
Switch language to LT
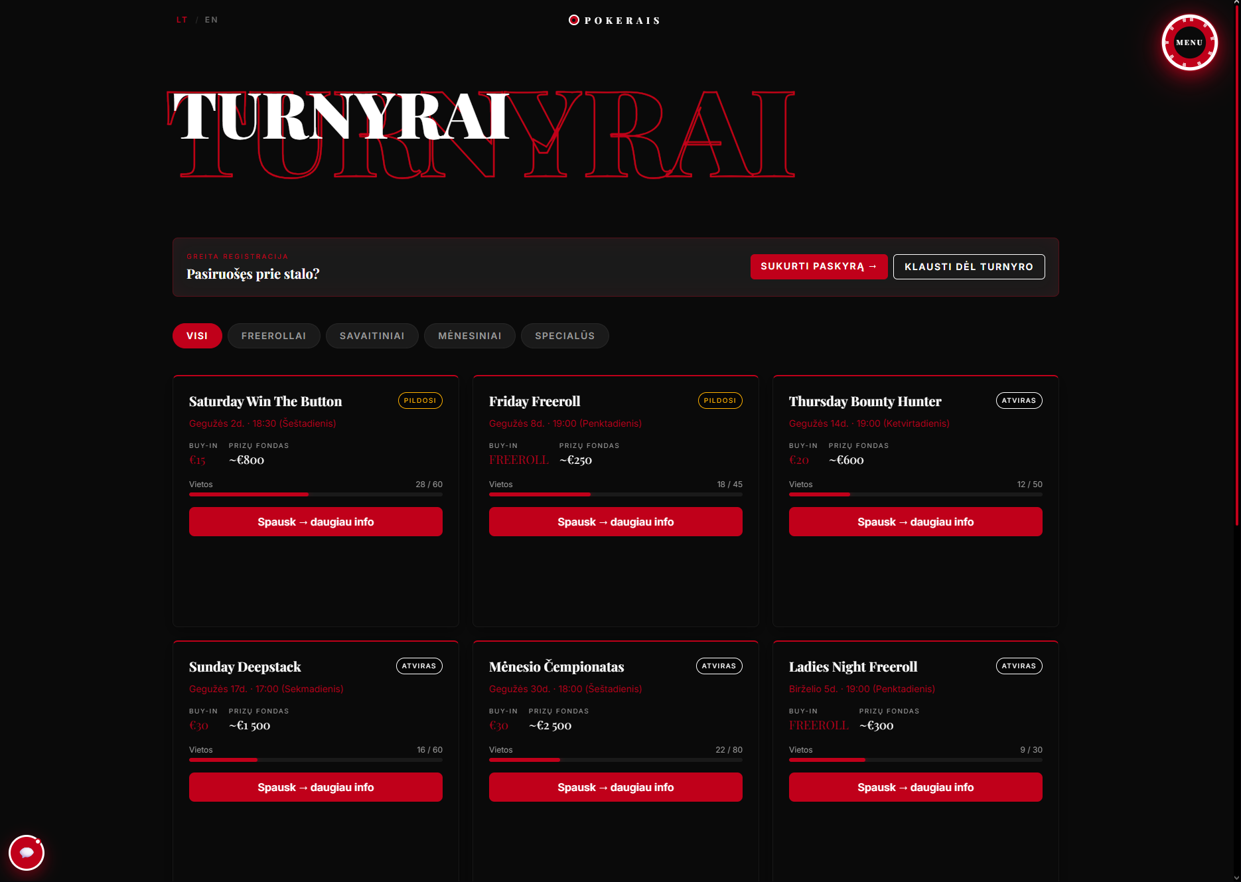[182, 20]
